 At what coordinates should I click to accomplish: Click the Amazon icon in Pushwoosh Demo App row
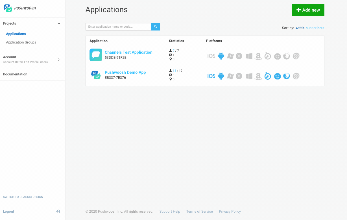coord(258,76)
